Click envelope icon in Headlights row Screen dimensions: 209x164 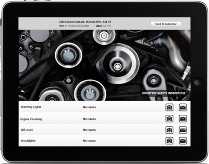point(183,141)
